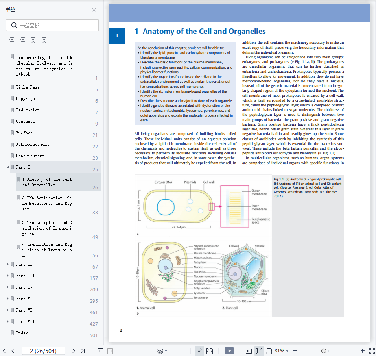Expand the Part VII bookmark
This screenshot has width=376, height=356.
point(7,321)
